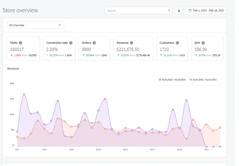Toggle the 01/01/2021 - 01/31/2021 legend series
The height and width of the screenshot is (166, 241).
click(203, 79)
